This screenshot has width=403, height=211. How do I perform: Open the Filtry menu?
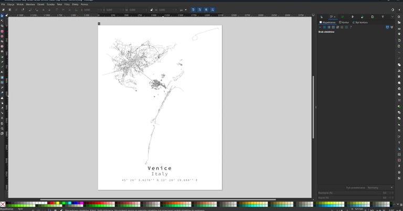coord(67,4)
